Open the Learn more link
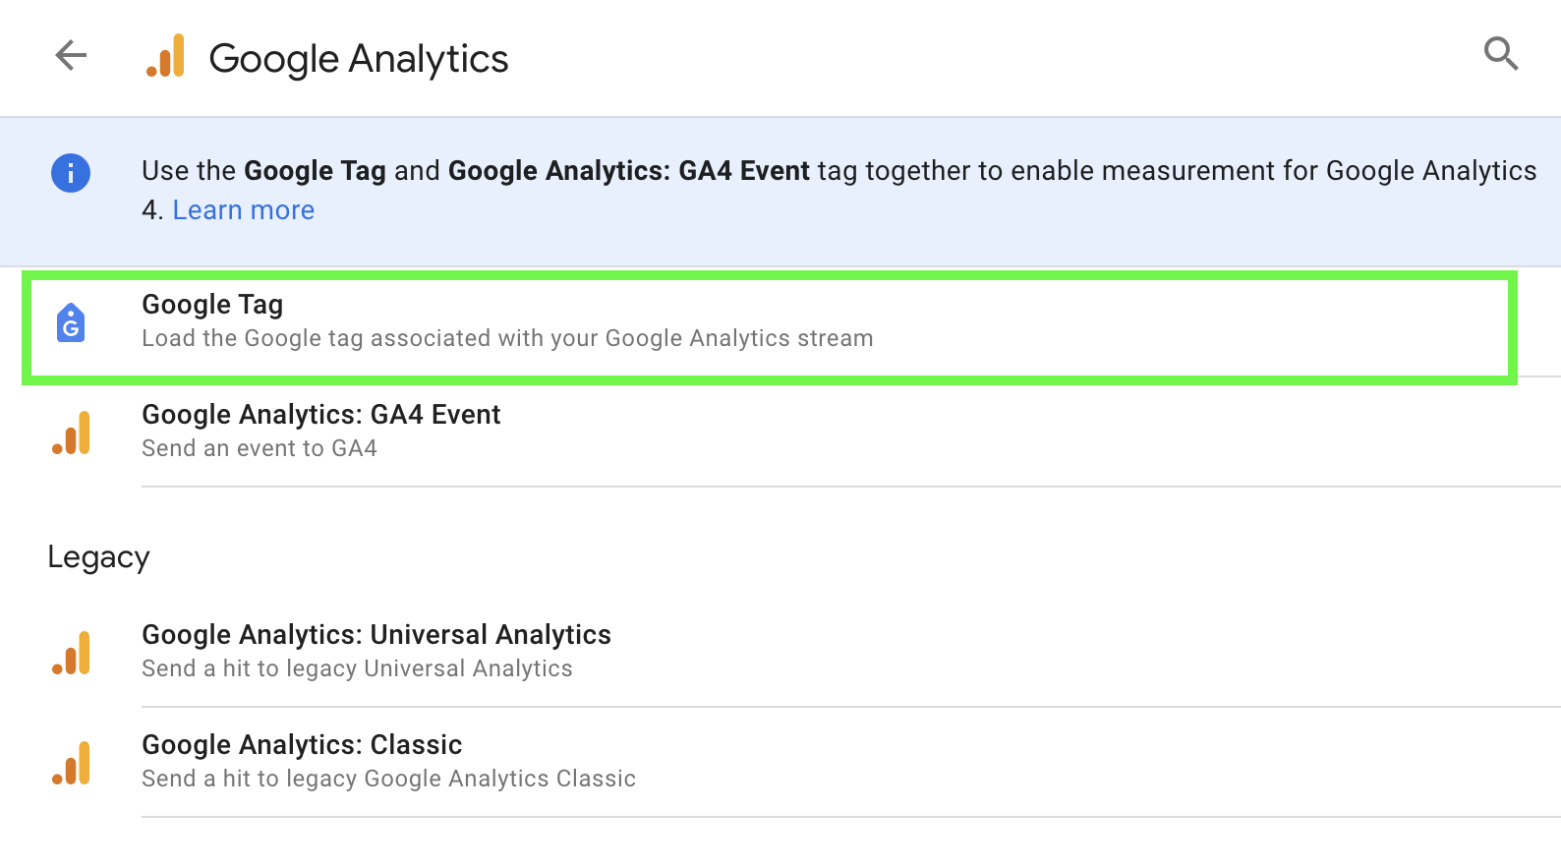The width and height of the screenshot is (1561, 867). (x=243, y=209)
